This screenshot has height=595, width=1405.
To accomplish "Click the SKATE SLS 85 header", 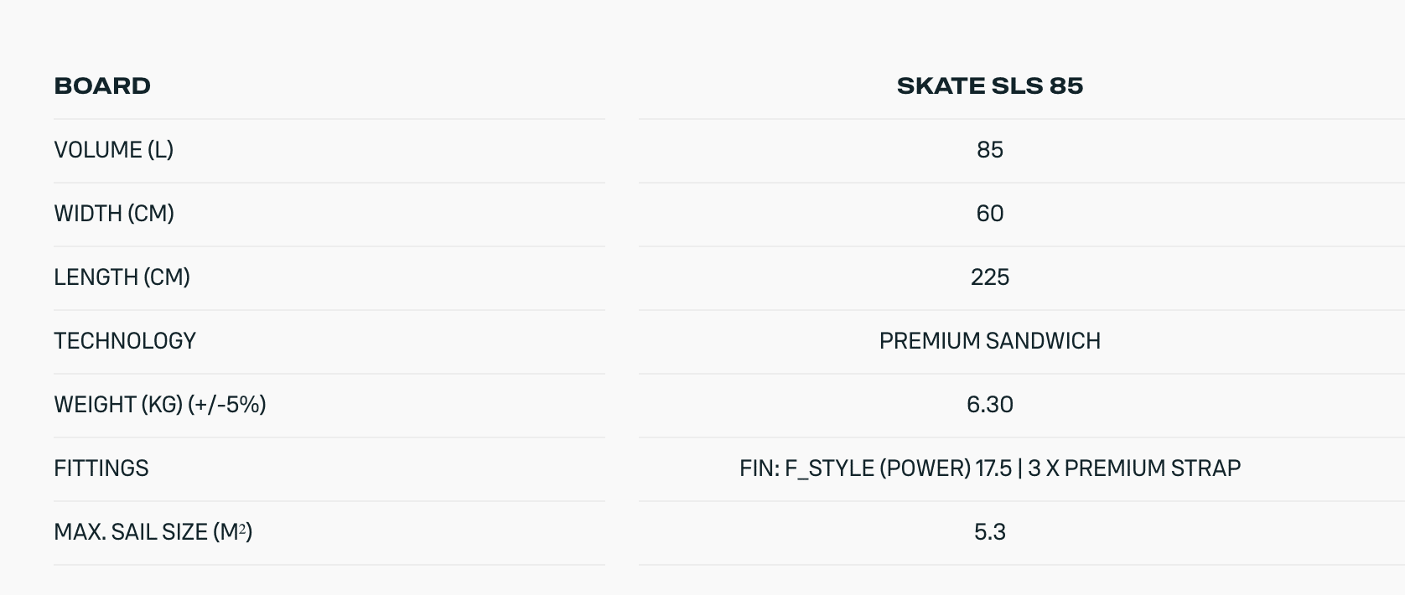I will (989, 85).
